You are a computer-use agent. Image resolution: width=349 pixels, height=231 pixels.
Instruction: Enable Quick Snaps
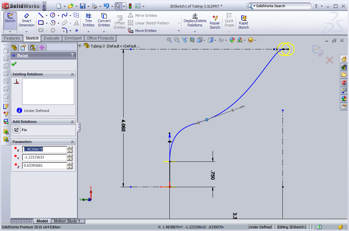point(229,20)
